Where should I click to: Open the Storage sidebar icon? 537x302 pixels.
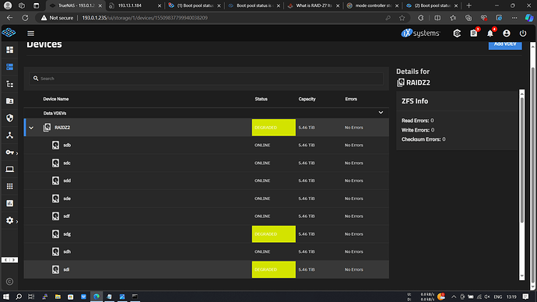click(x=9, y=67)
